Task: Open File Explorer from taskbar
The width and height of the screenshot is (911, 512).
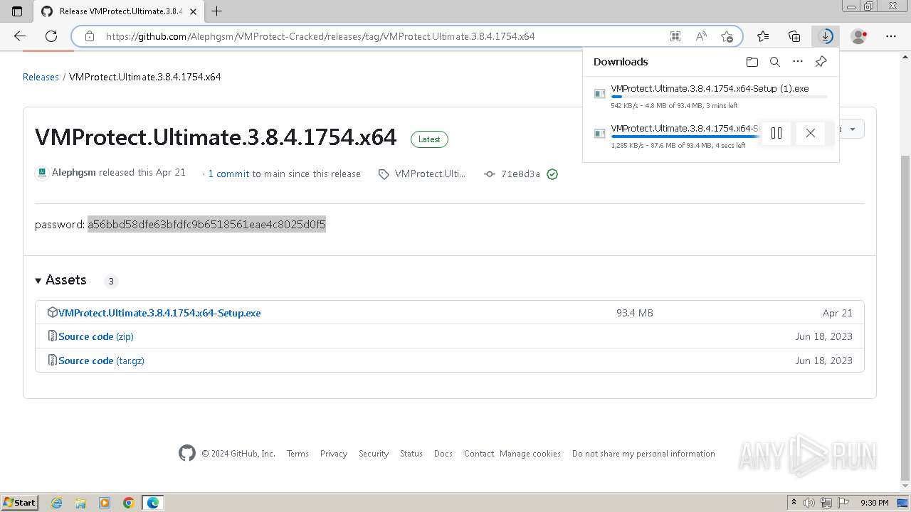Action: pos(80,503)
